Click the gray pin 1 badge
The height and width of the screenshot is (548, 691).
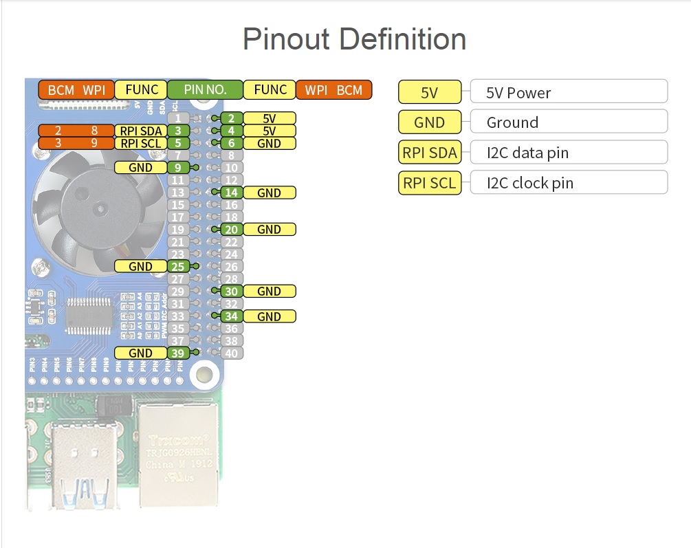tap(177, 118)
